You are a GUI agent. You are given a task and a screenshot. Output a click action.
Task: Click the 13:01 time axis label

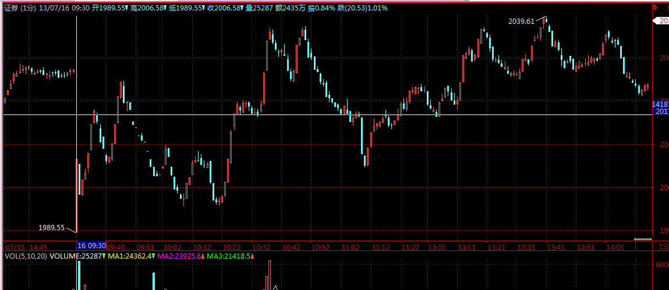(437, 247)
